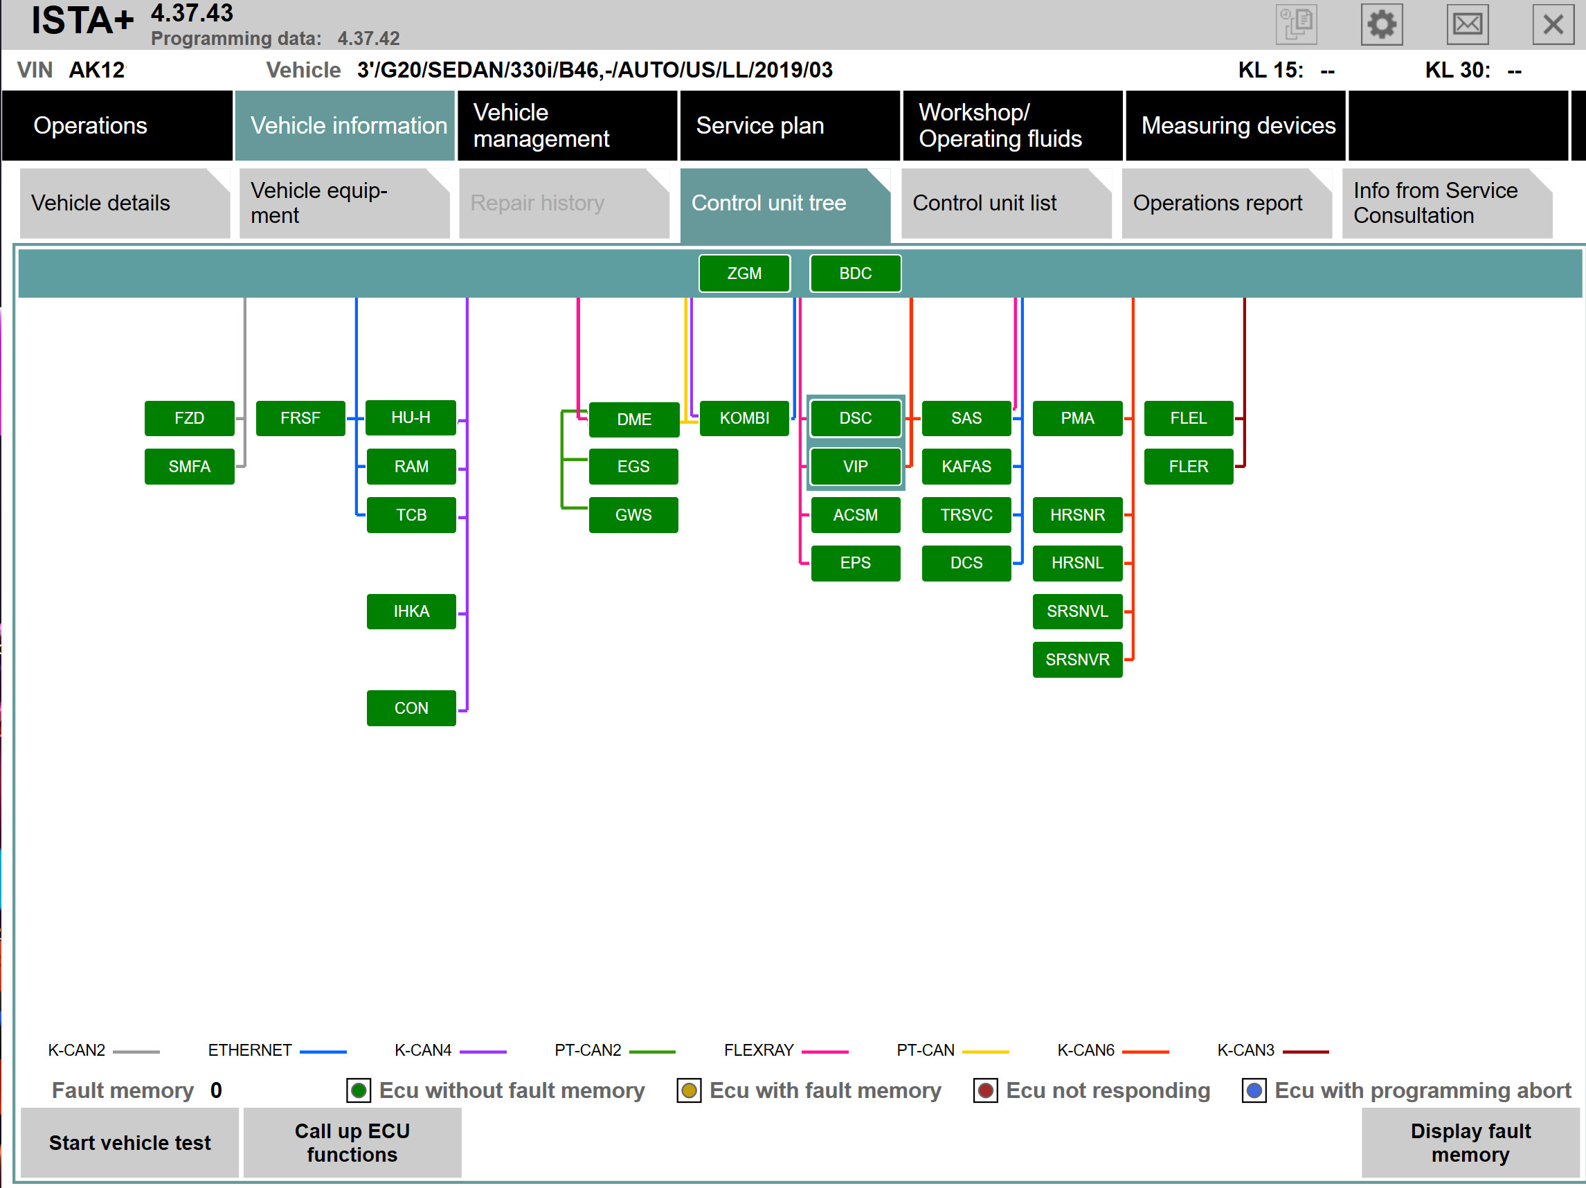Open Workshop/Operating fluids tab
The height and width of the screenshot is (1188, 1586).
1012,125
